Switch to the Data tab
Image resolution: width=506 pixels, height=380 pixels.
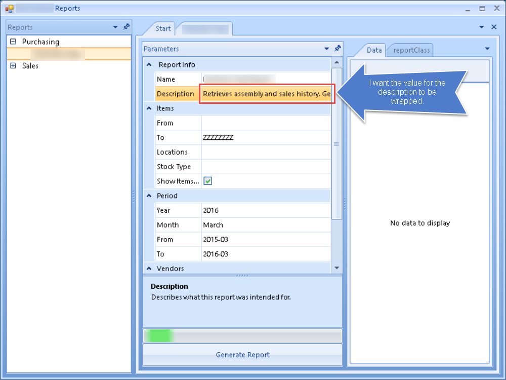coord(374,50)
